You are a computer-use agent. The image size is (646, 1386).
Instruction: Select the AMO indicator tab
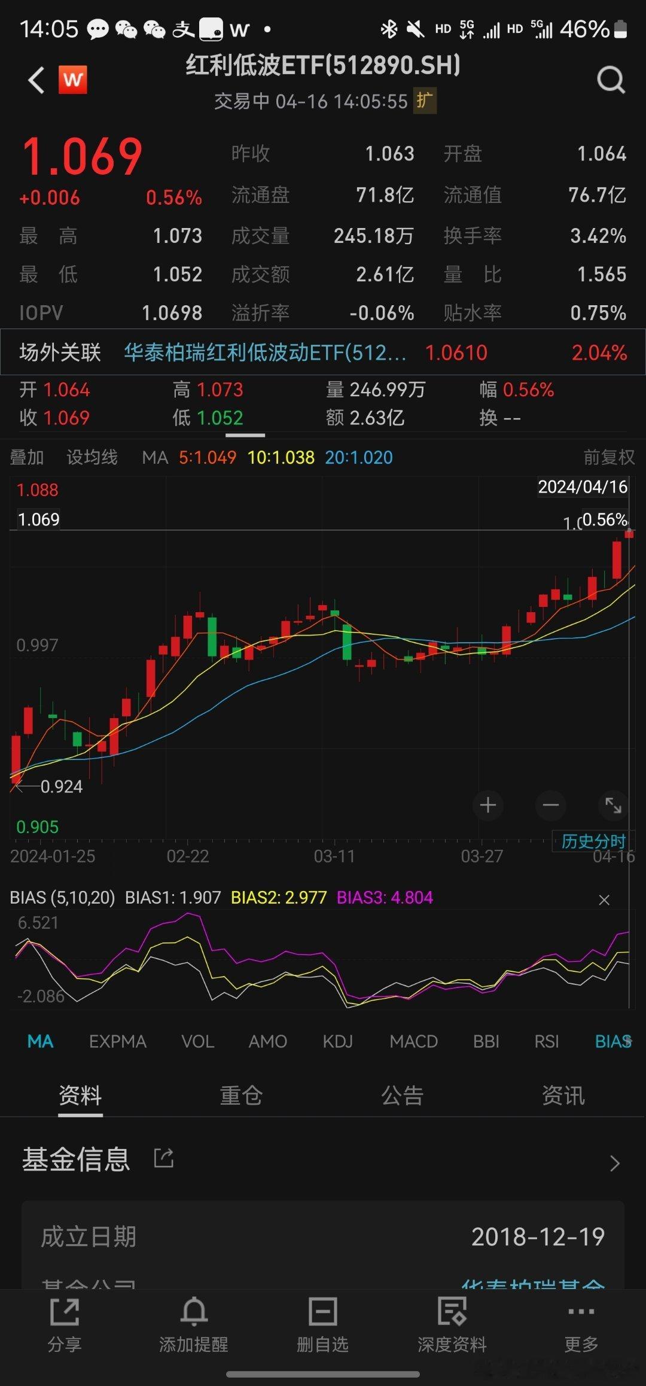click(268, 1041)
